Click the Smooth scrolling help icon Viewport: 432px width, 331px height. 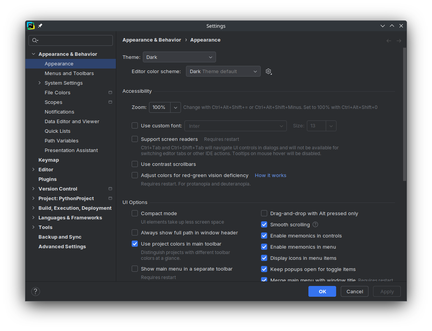315,224
